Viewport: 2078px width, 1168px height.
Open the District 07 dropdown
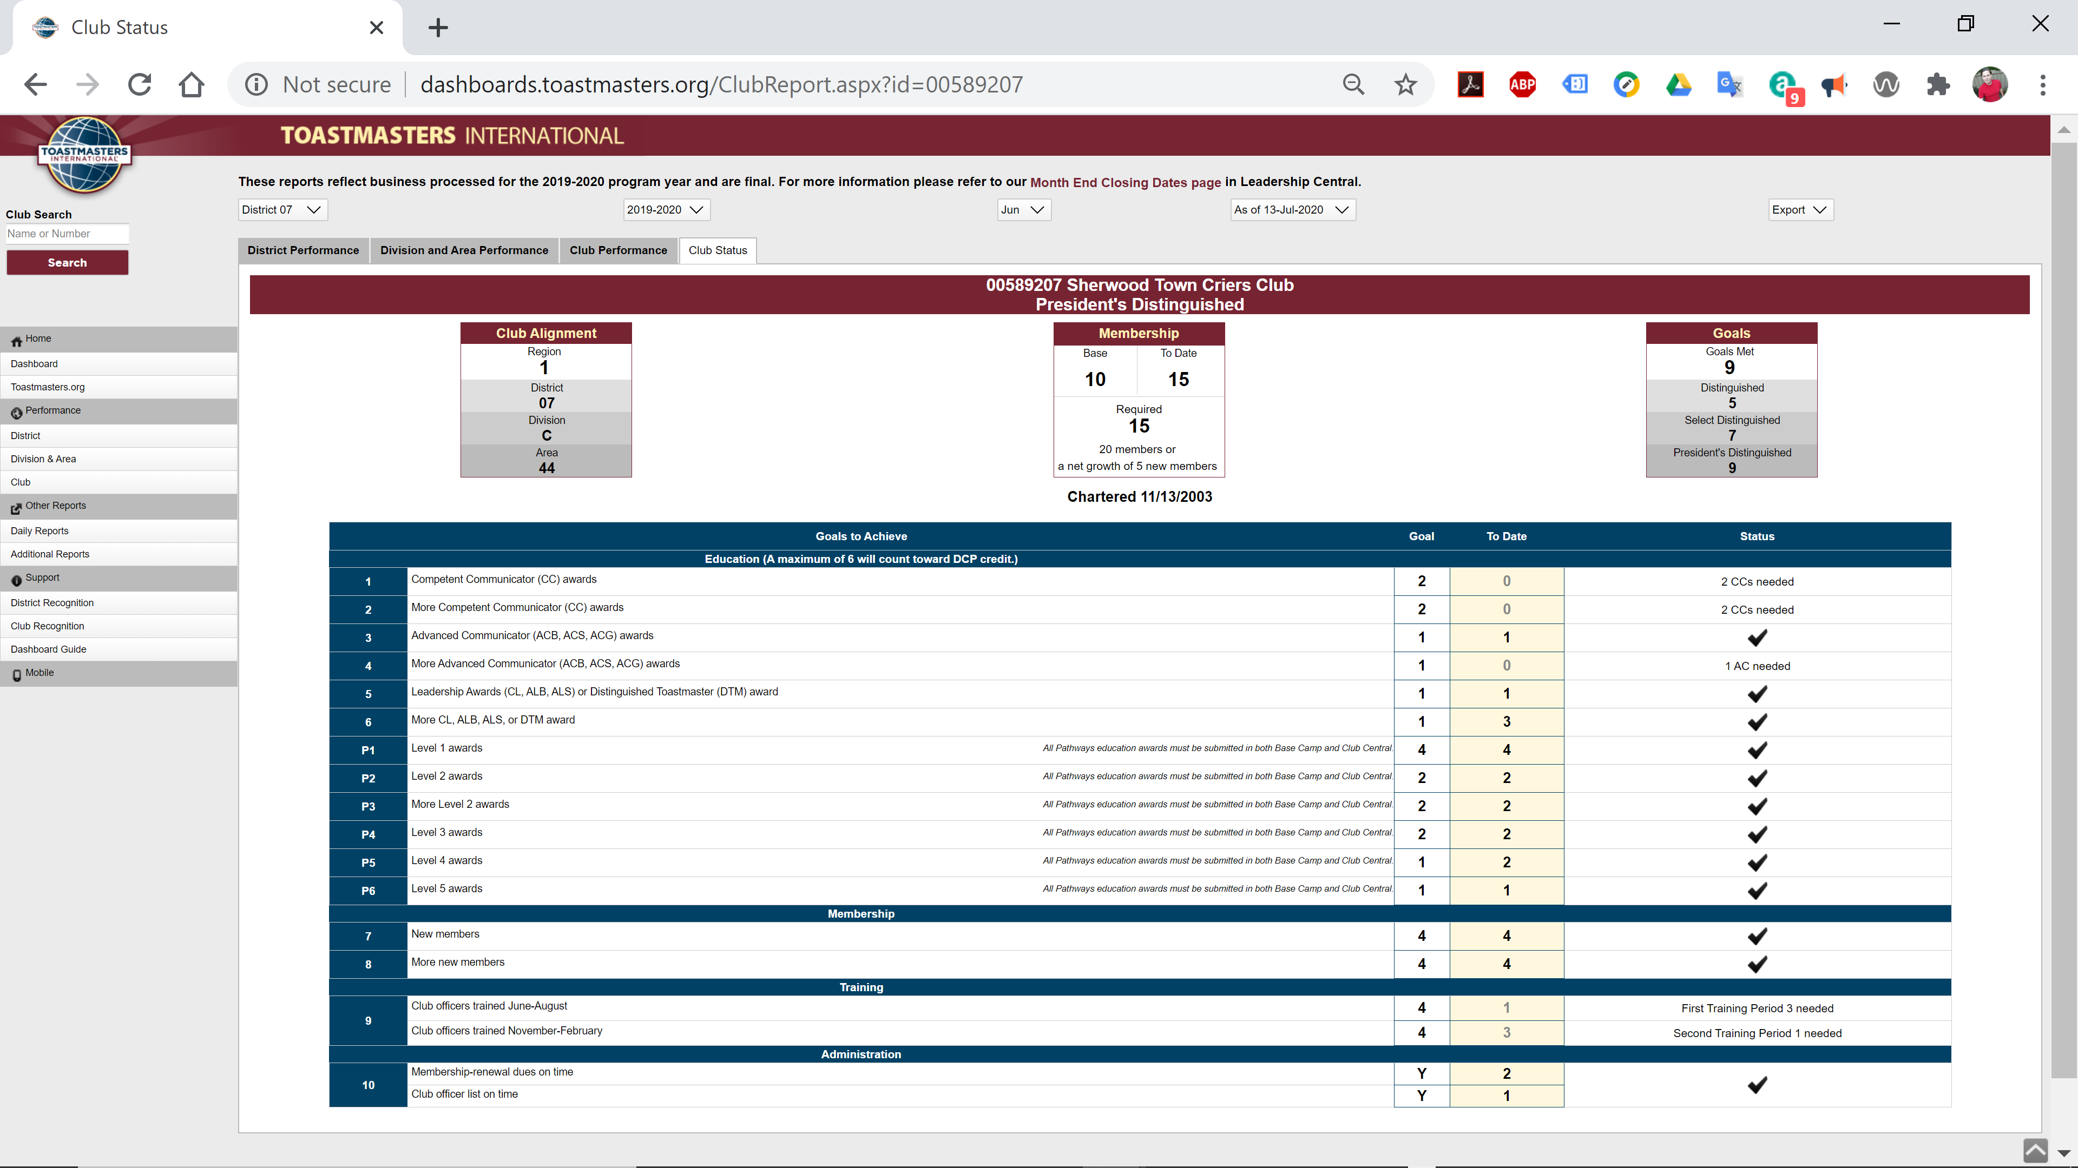click(282, 210)
